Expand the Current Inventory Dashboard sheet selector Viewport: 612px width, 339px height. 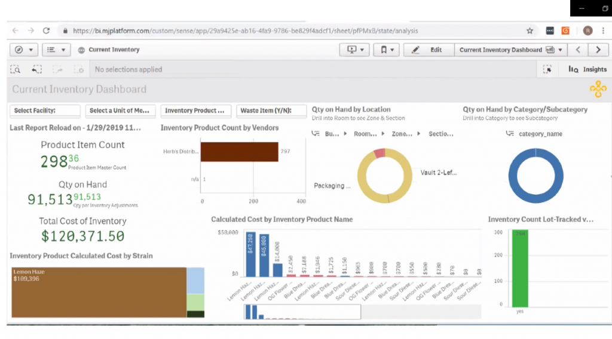(510, 50)
